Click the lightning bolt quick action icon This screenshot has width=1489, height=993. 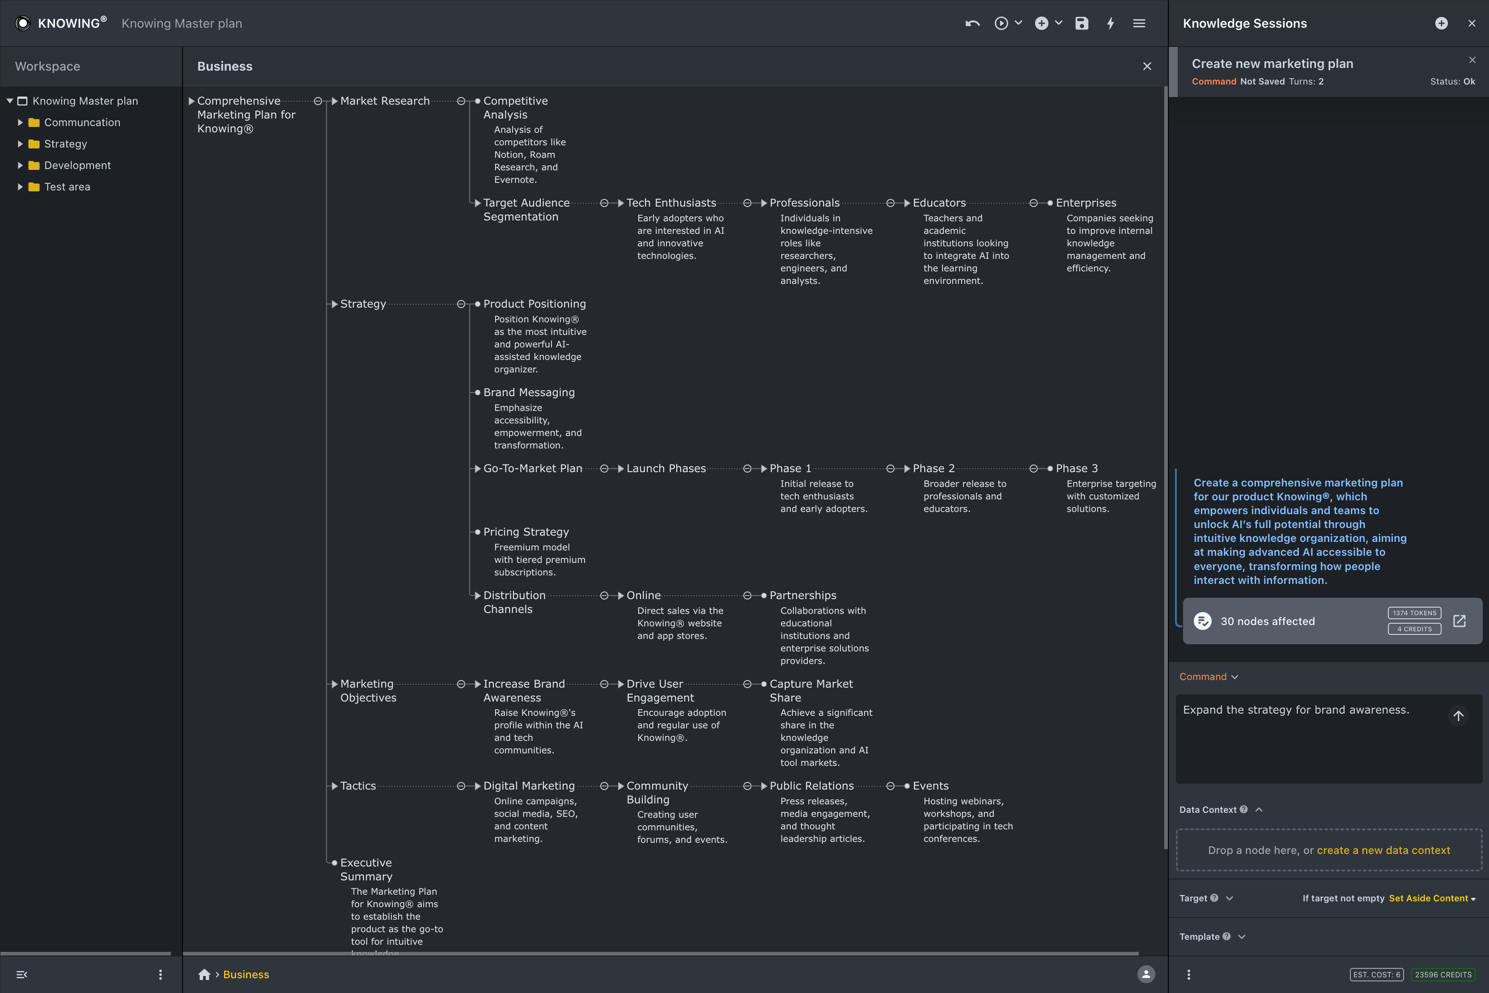click(x=1110, y=23)
